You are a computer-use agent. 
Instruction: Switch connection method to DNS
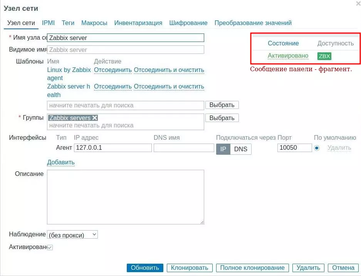pyautogui.click(x=241, y=149)
